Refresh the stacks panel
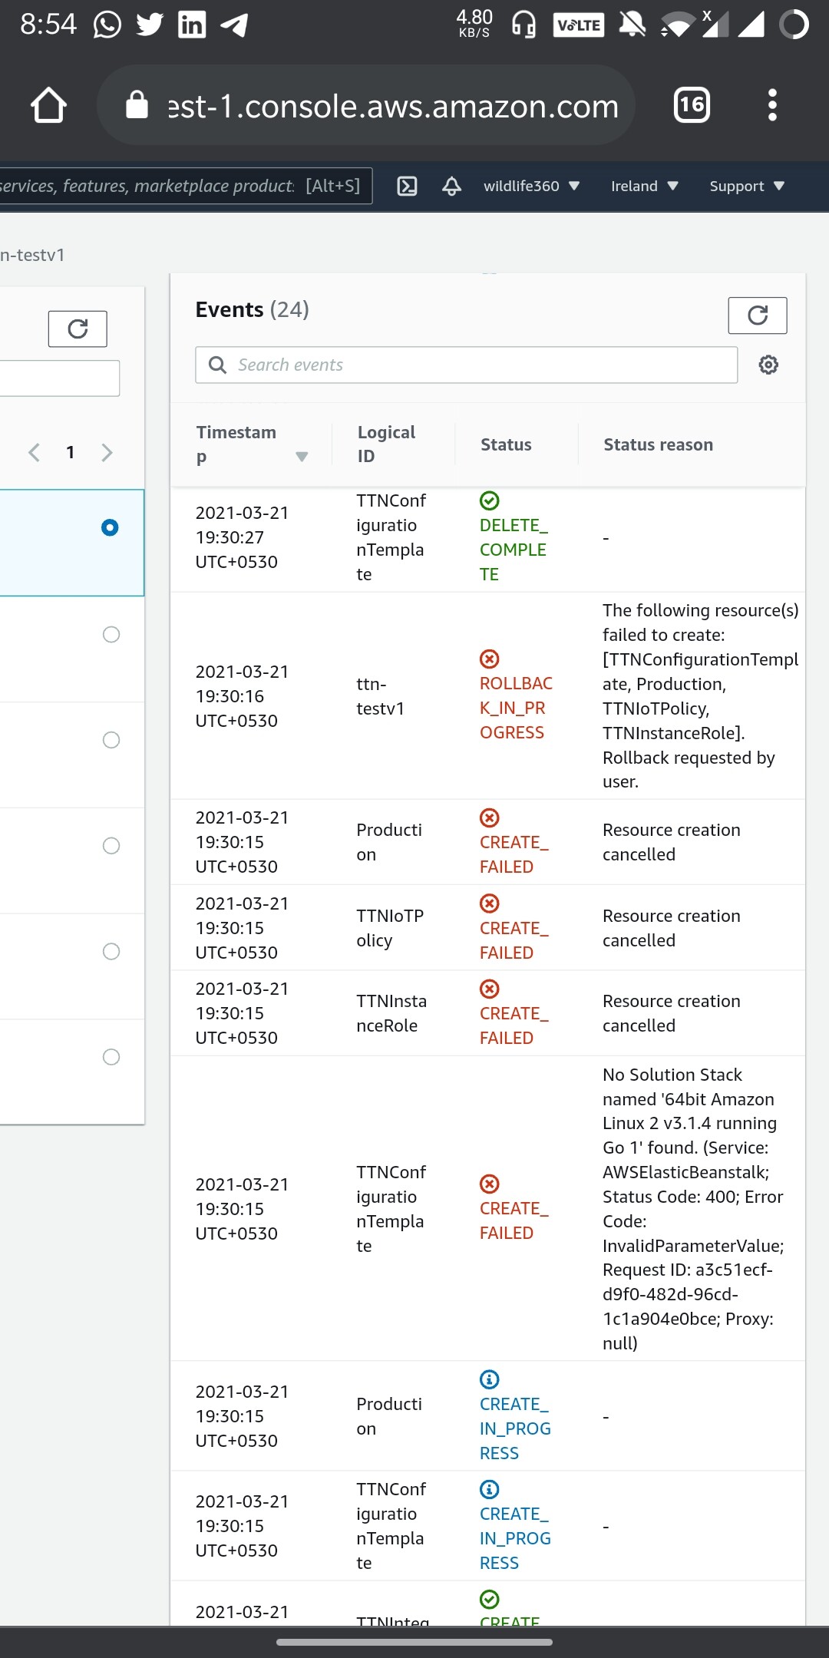This screenshot has width=829, height=1658. pos(78,329)
